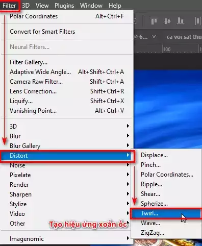Choose Convert for Smart Filters
The height and width of the screenshot is (246, 202).
pyautogui.click(x=67, y=32)
